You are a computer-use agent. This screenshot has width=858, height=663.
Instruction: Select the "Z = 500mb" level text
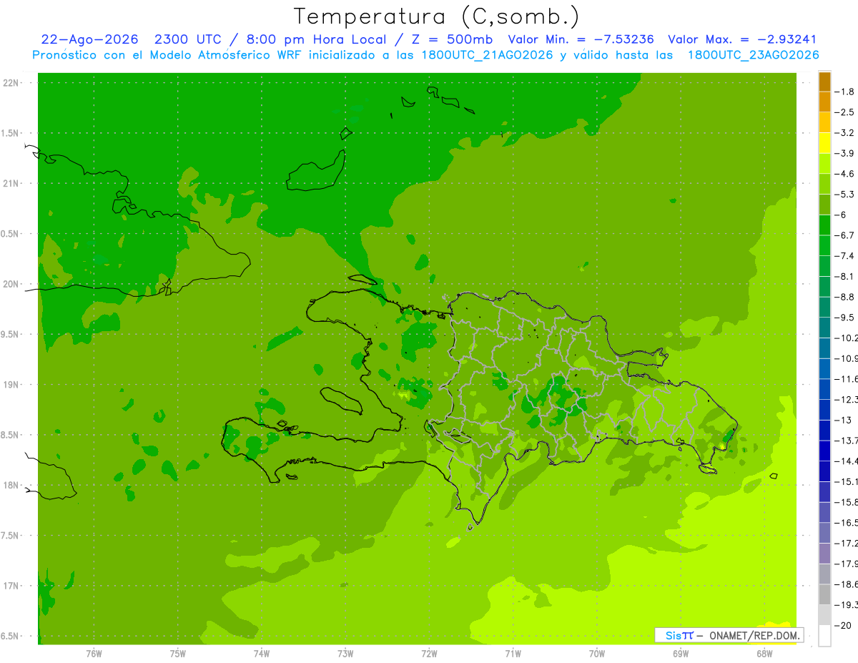point(448,40)
